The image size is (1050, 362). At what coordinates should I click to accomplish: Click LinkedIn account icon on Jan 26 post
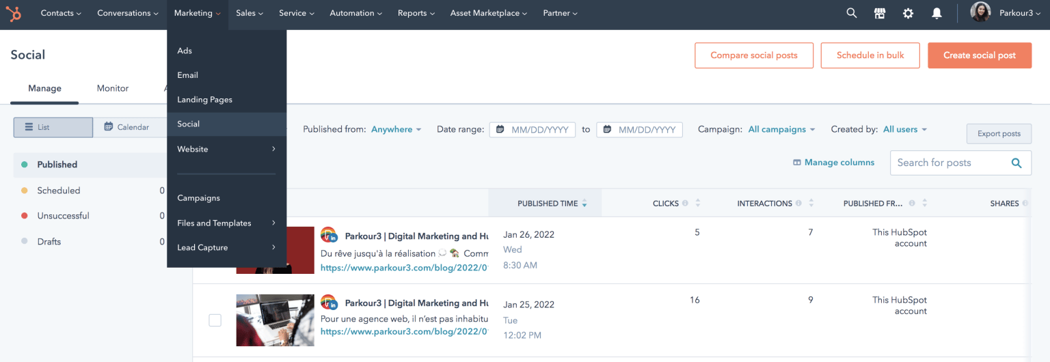click(329, 236)
